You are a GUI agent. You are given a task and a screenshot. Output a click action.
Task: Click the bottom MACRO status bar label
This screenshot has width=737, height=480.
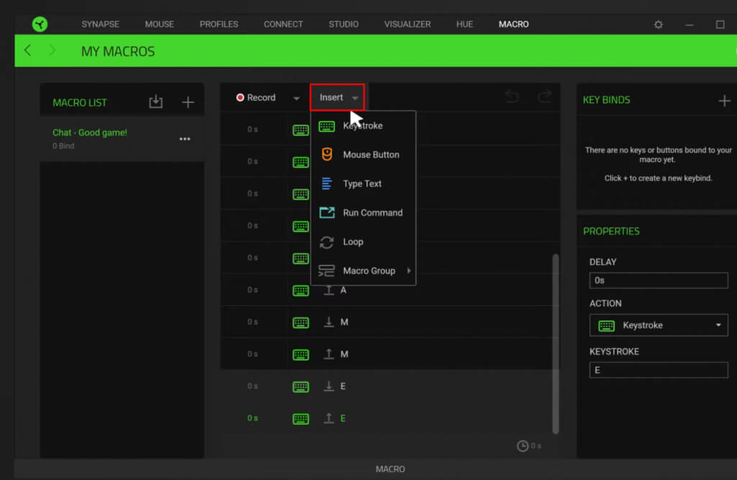pyautogui.click(x=390, y=469)
